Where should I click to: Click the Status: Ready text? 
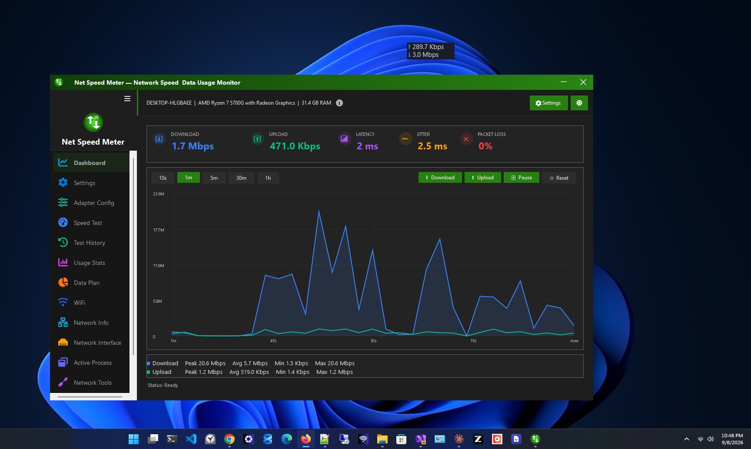163,385
